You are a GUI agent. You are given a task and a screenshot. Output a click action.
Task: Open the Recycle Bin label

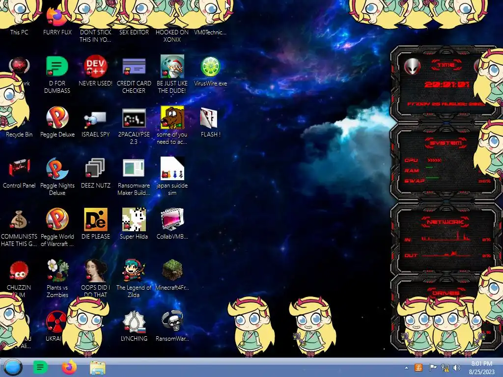pos(19,135)
